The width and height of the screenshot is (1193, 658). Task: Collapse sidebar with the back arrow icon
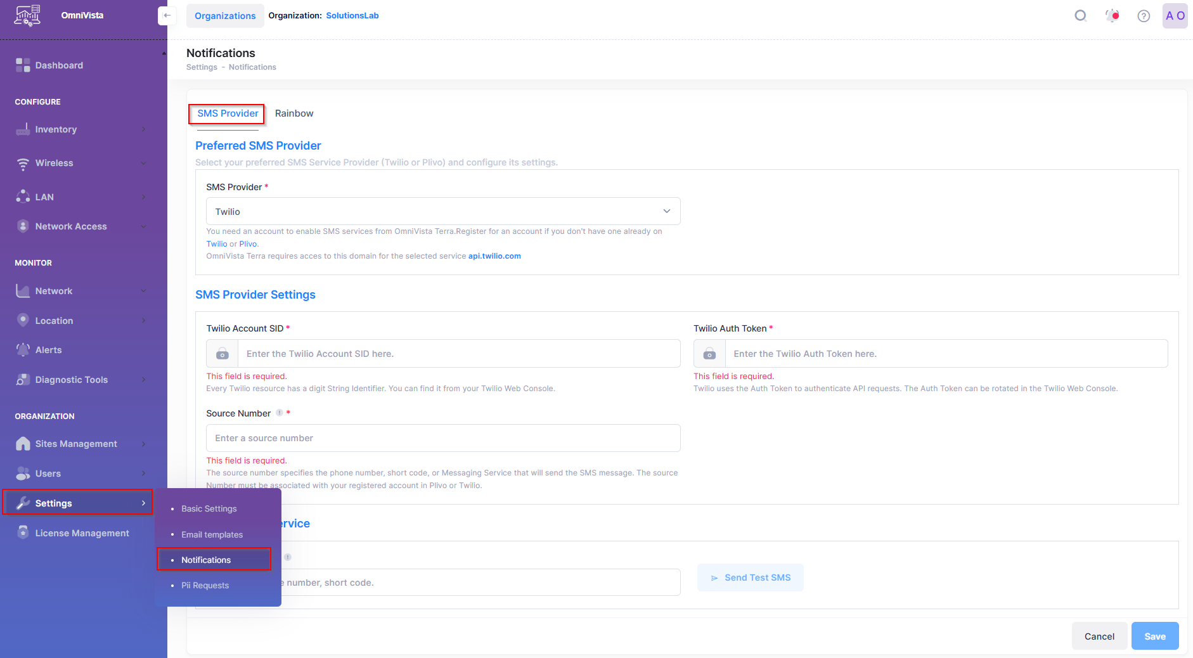[x=167, y=16]
